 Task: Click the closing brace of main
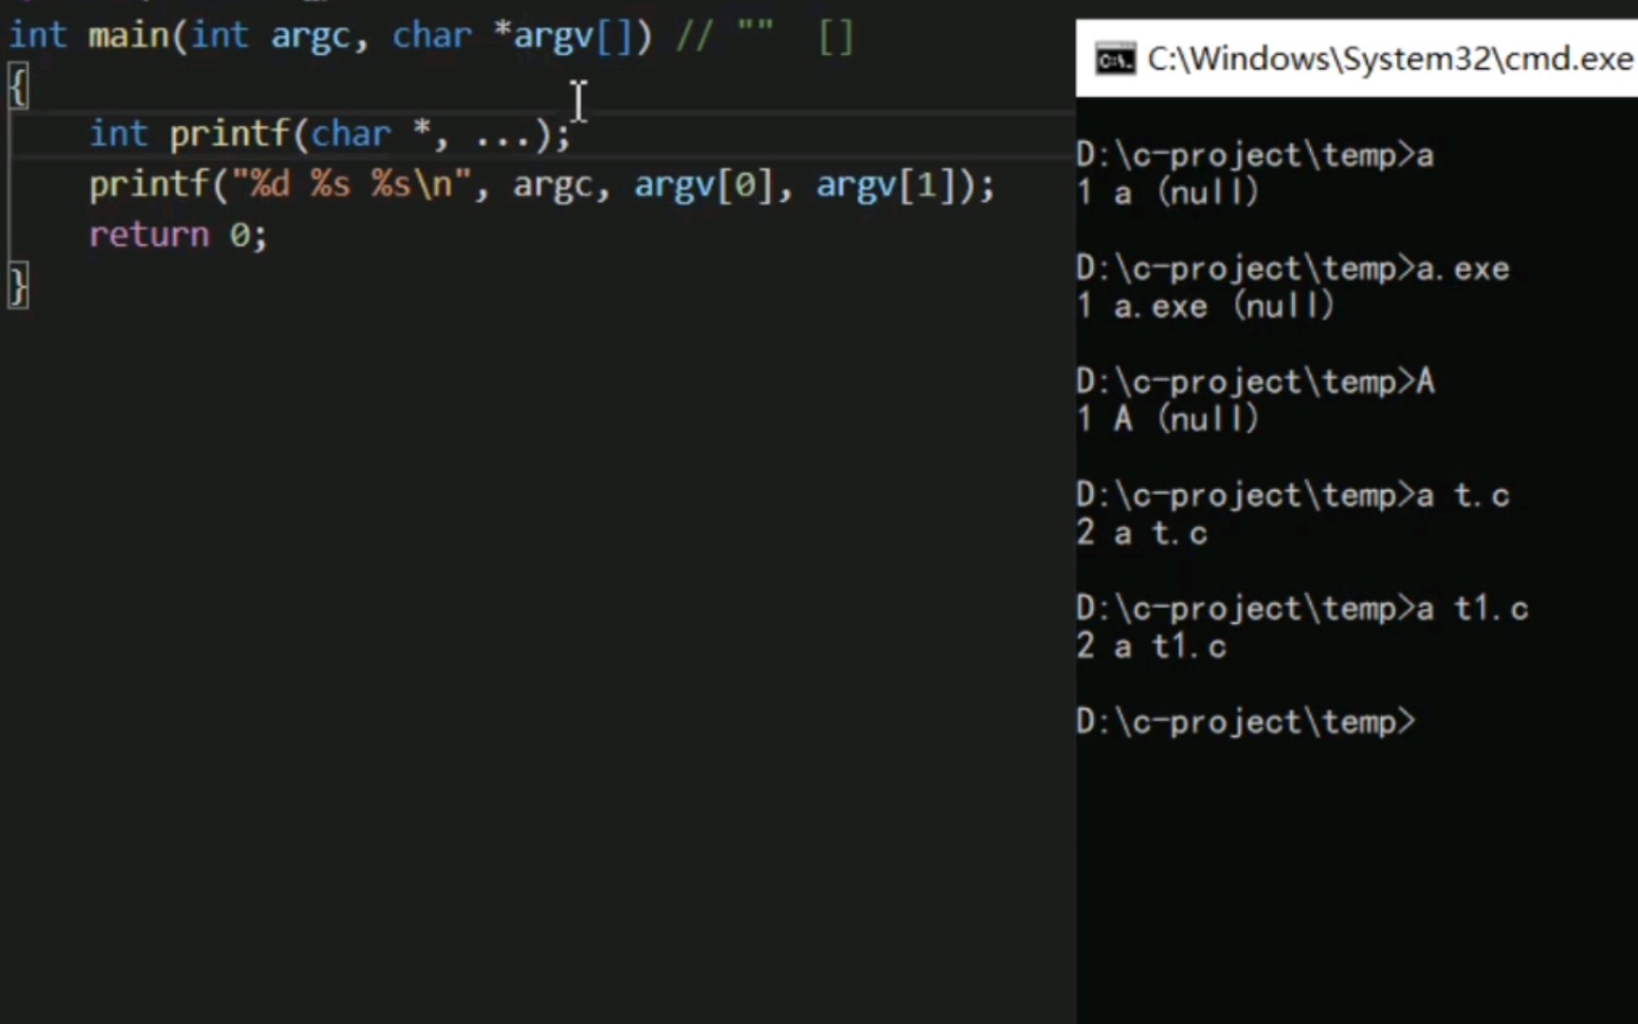pos(19,285)
